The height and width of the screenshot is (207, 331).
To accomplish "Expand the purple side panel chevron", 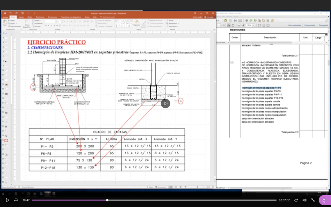I will pyautogui.click(x=324, y=200).
